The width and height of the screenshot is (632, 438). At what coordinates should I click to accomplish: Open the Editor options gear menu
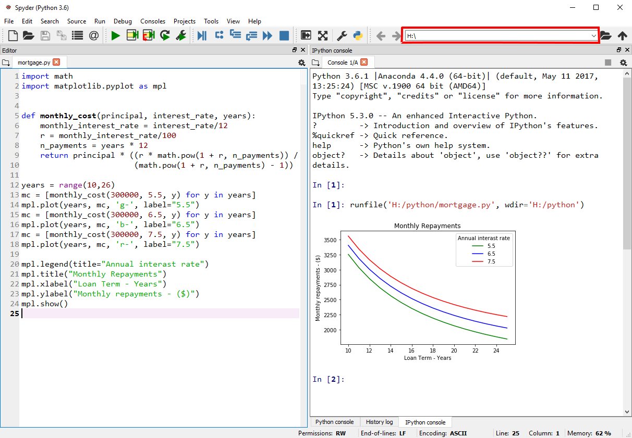point(301,62)
